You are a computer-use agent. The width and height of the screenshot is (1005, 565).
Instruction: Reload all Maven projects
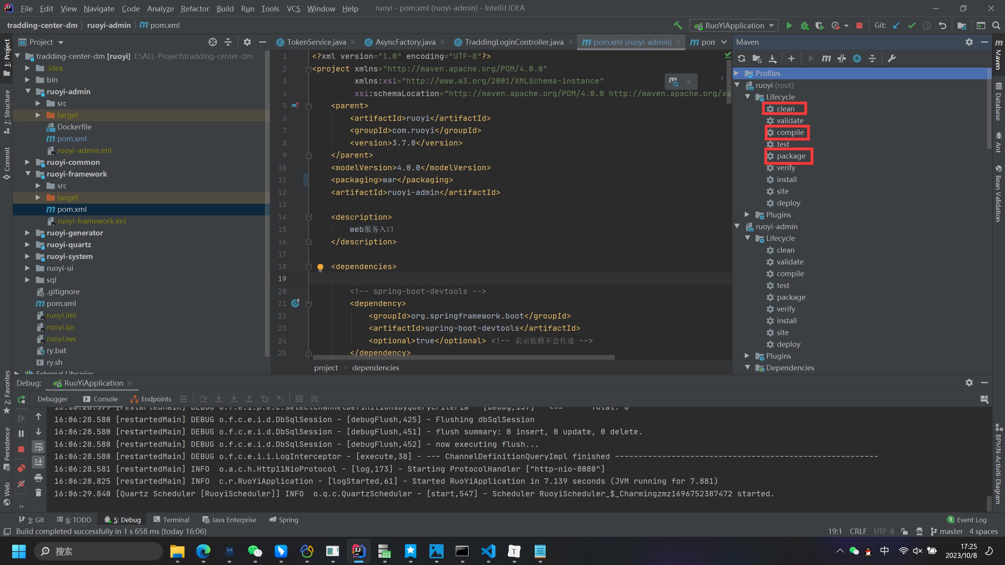point(741,58)
